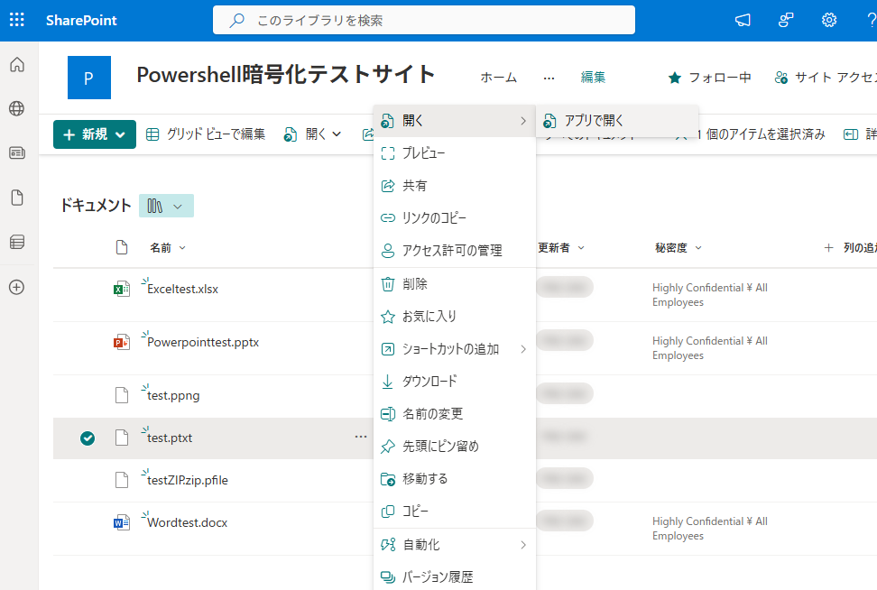Deselect test.ptxt using its selection checkmark
877x590 pixels.
[x=88, y=438]
